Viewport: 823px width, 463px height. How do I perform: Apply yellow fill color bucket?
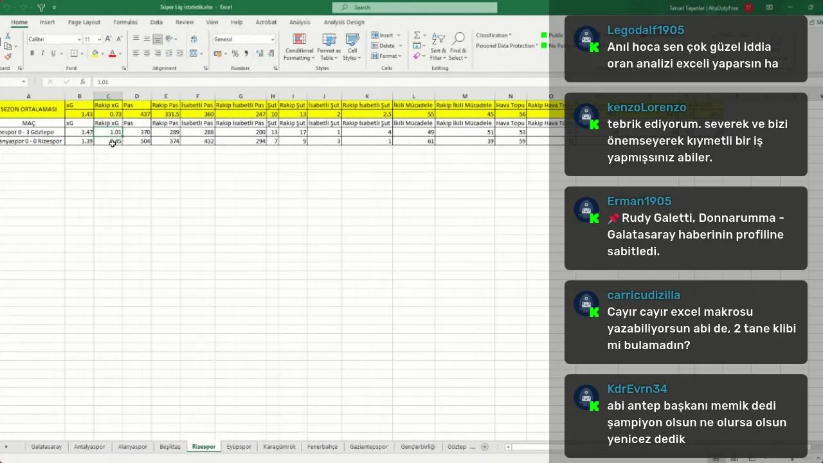click(x=95, y=53)
